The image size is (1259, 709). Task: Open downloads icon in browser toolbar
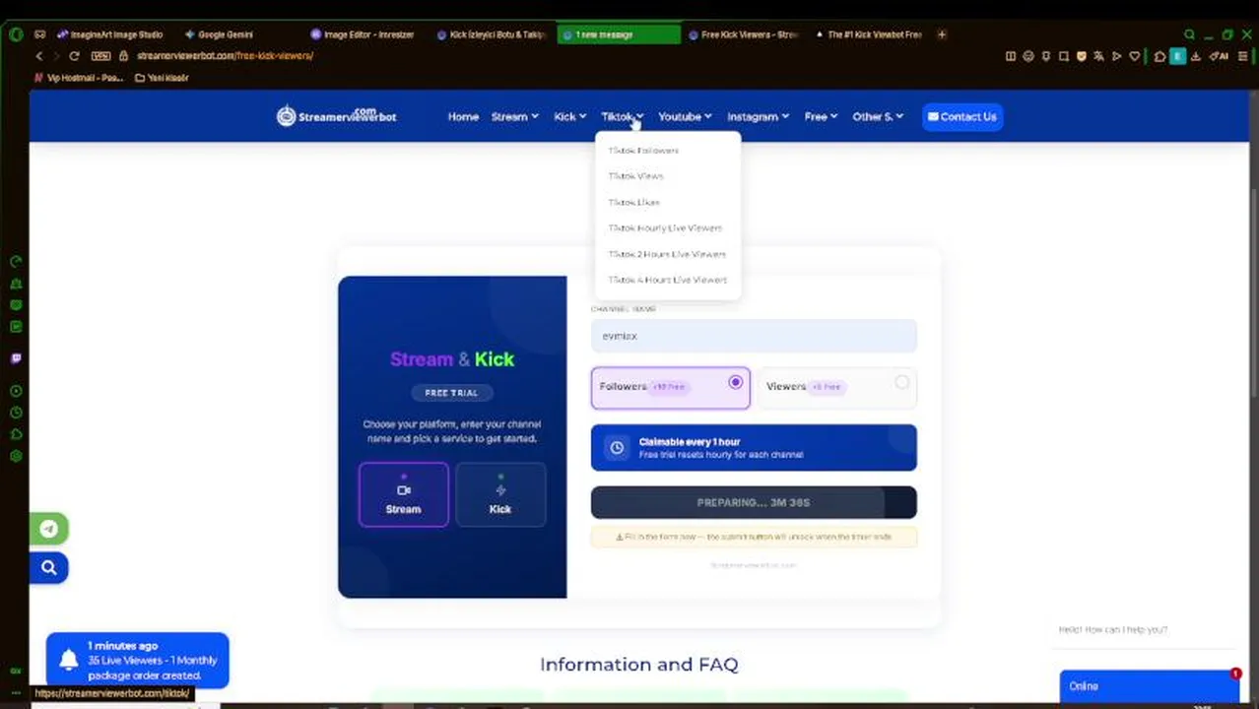pyautogui.click(x=1195, y=56)
